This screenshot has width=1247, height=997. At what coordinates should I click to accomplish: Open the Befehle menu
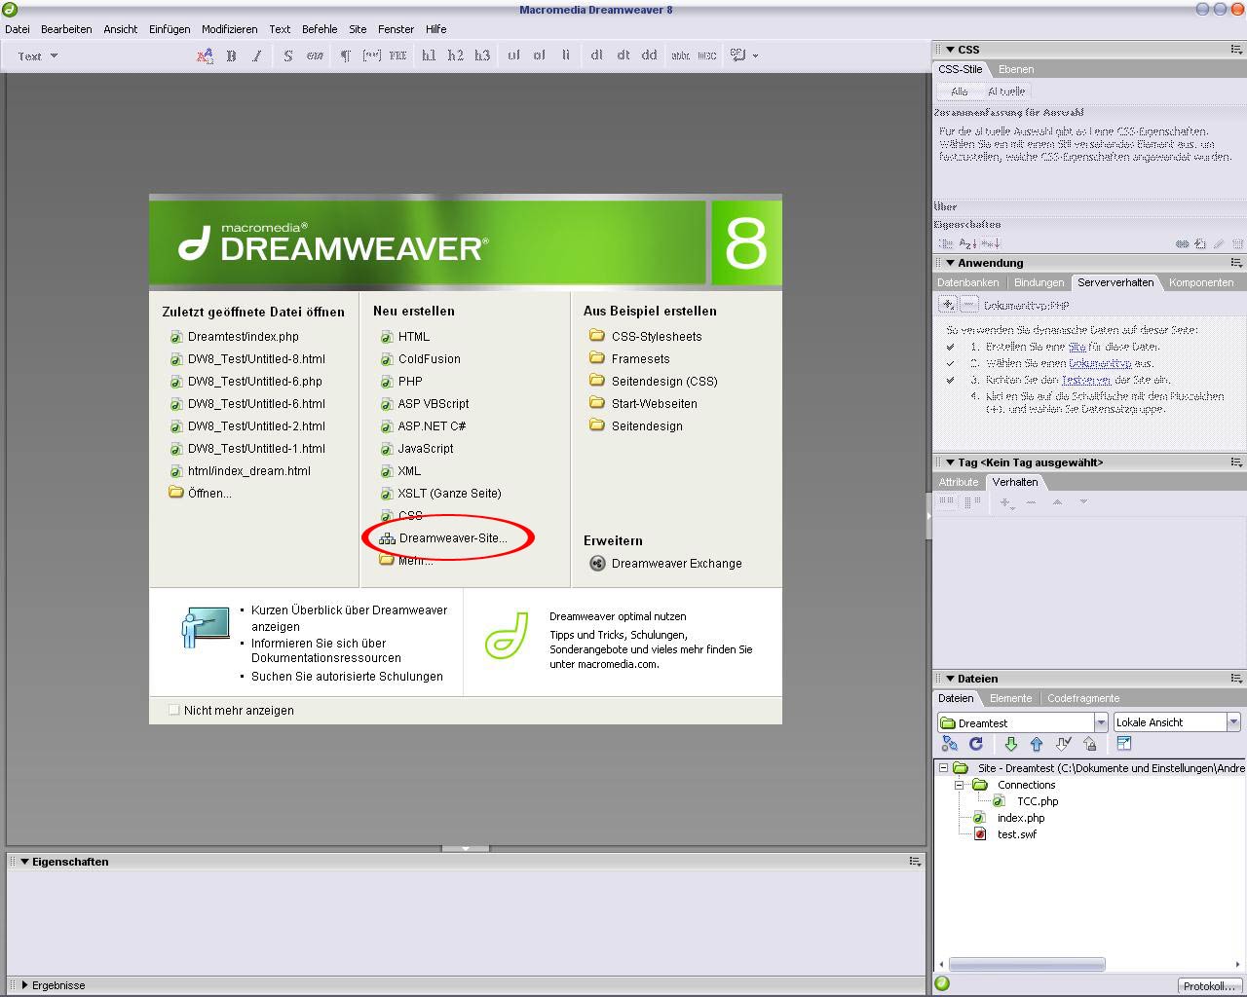click(x=320, y=29)
